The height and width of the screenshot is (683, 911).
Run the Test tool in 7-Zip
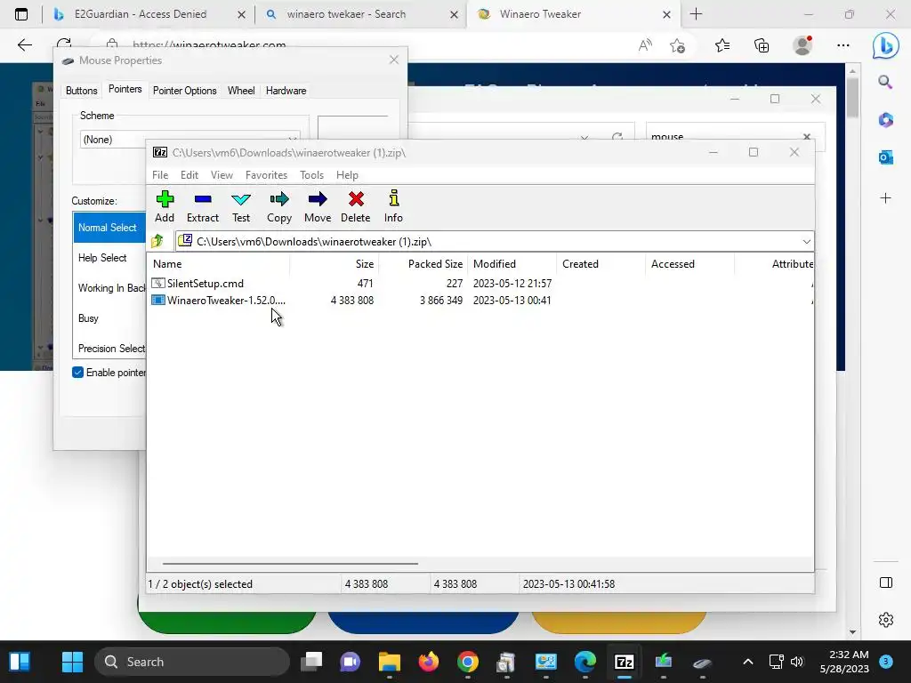click(x=240, y=206)
